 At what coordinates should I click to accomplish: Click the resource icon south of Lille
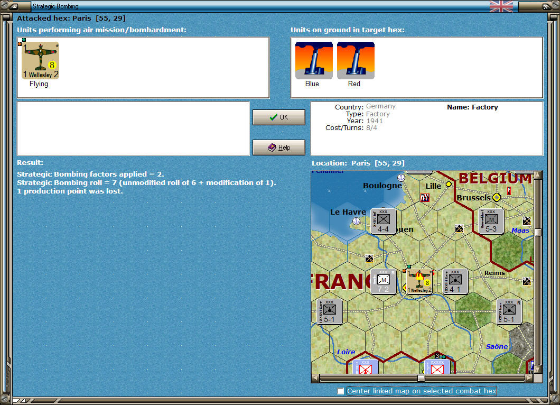459,228
